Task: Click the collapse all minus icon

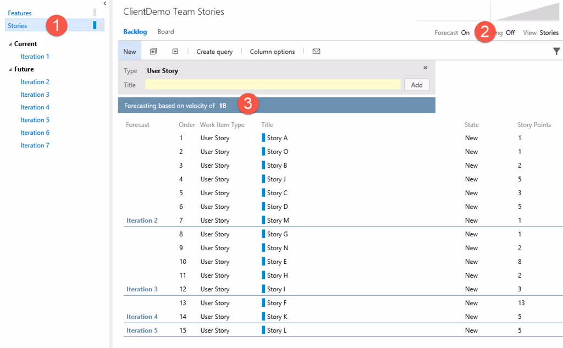Action: pos(175,51)
